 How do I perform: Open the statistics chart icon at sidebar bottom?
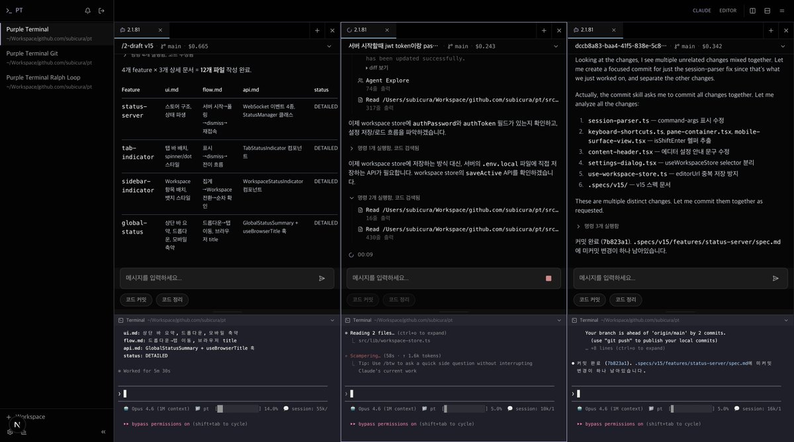pos(22,431)
